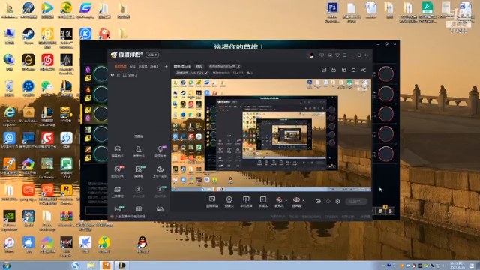Switch to League of Legends via taskbar
This screenshot has height=270, width=480.
122,265
